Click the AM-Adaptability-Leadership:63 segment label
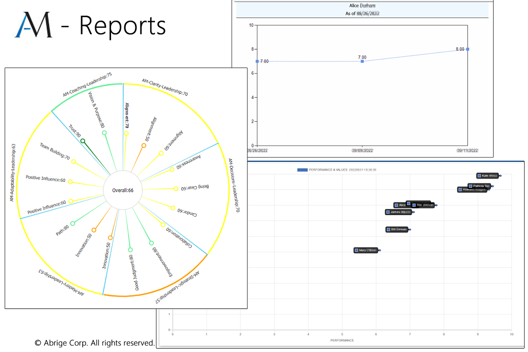The height and width of the screenshot is (352, 528). pos(12,173)
